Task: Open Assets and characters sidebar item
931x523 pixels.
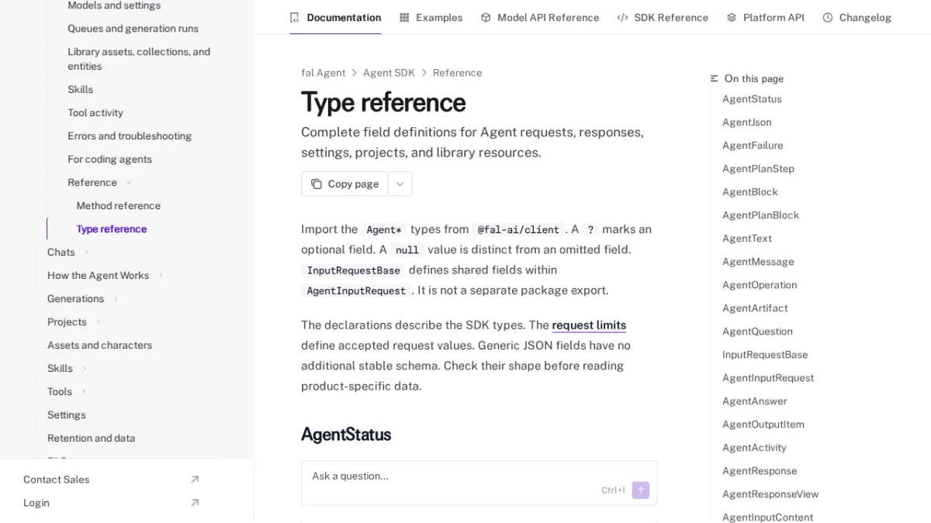Action: pyautogui.click(x=99, y=345)
